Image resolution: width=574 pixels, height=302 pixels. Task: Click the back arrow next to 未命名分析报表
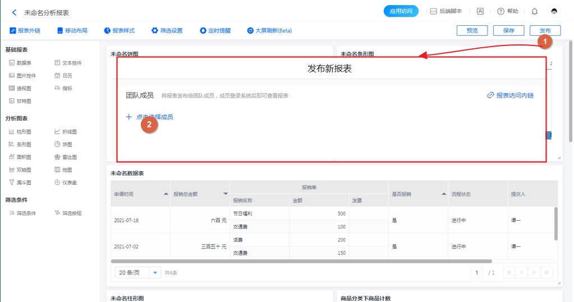click(x=14, y=12)
